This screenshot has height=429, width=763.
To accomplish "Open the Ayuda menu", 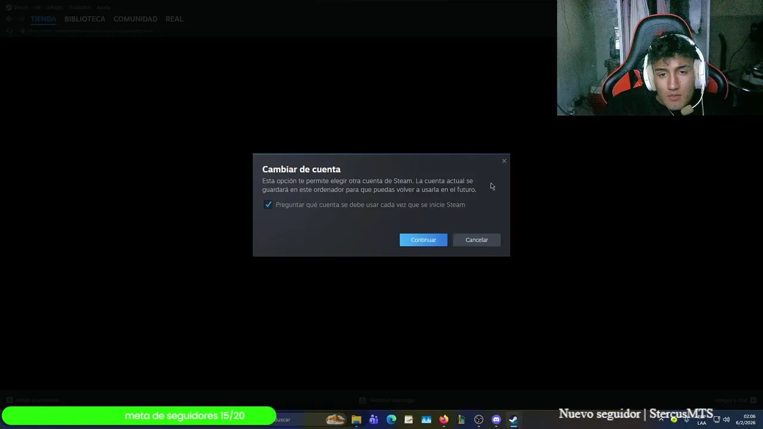I will [103, 7].
